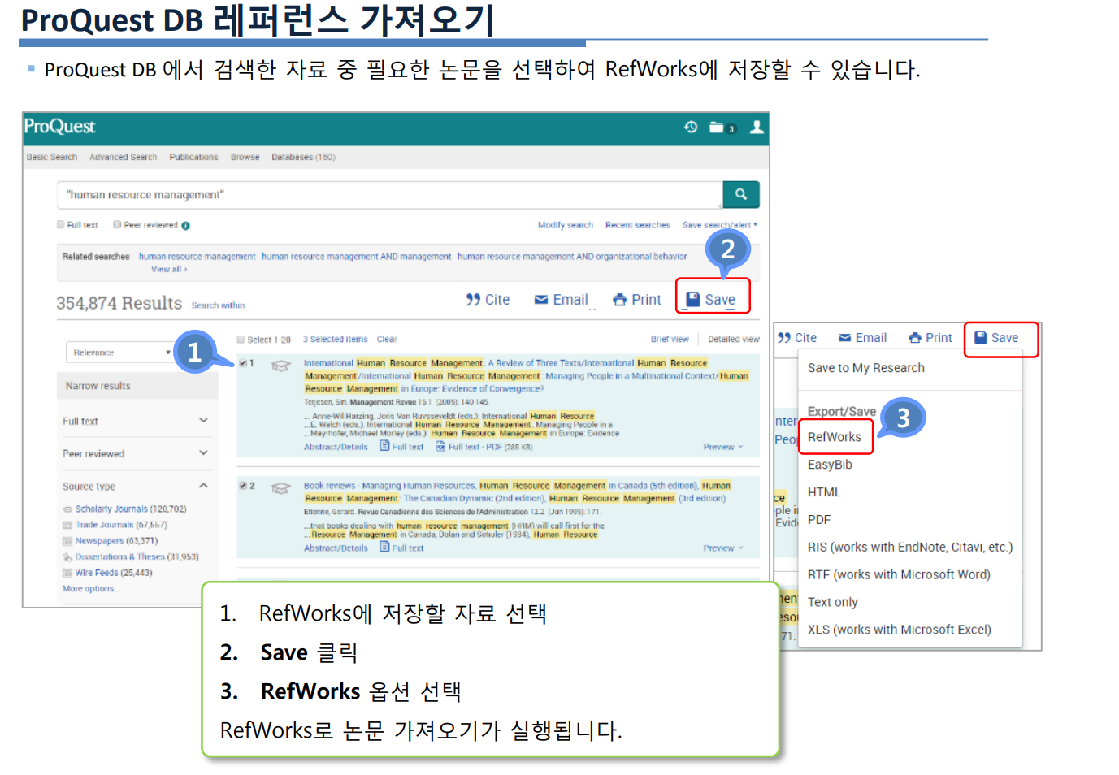Select XLS (works with Microsoft Excel)
This screenshot has height=775, width=1119.
(x=900, y=630)
